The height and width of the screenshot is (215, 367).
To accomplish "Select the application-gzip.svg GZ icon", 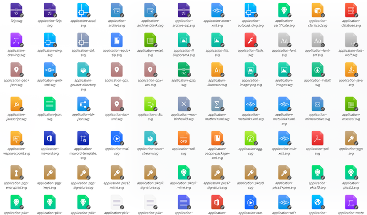I will 183,69.
